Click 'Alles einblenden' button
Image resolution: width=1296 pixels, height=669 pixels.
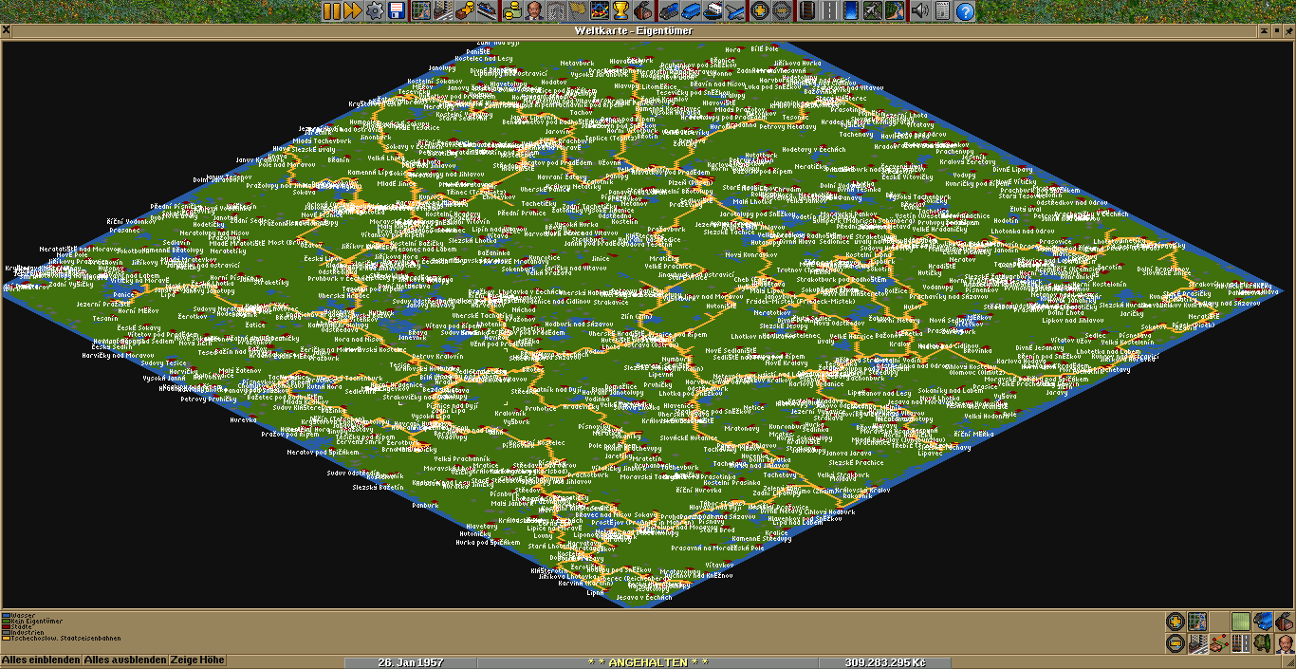[41, 660]
